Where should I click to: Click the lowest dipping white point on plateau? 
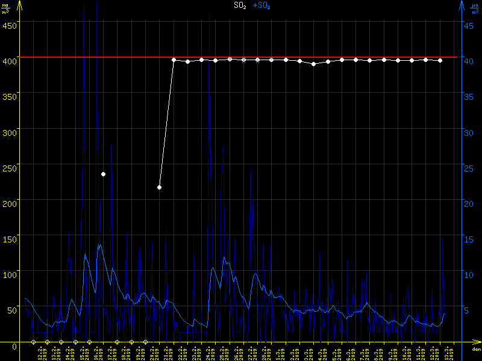pyautogui.click(x=313, y=64)
